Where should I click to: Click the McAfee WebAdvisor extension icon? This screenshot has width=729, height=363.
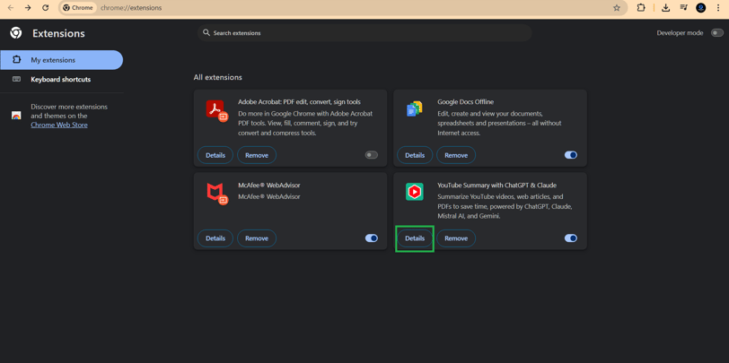point(216,194)
